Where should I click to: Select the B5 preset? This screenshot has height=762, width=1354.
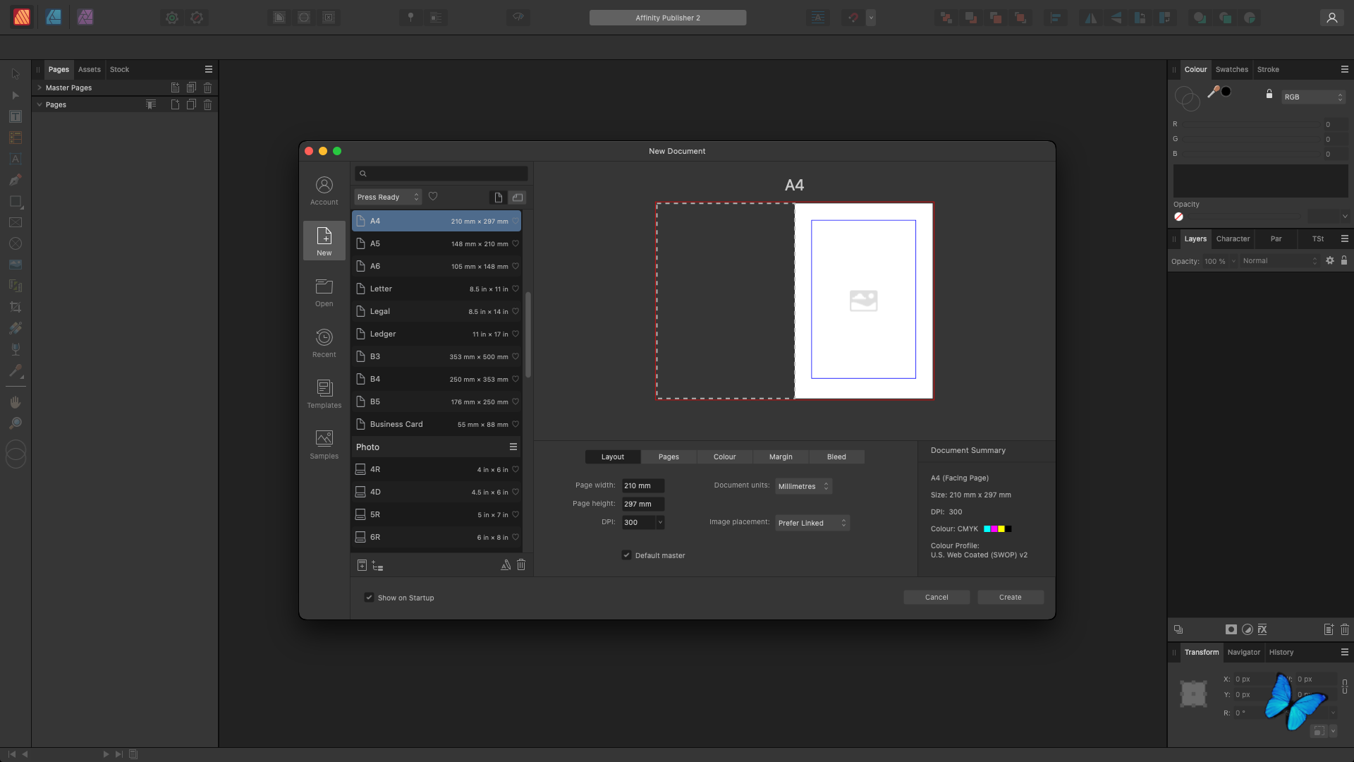pos(437,401)
